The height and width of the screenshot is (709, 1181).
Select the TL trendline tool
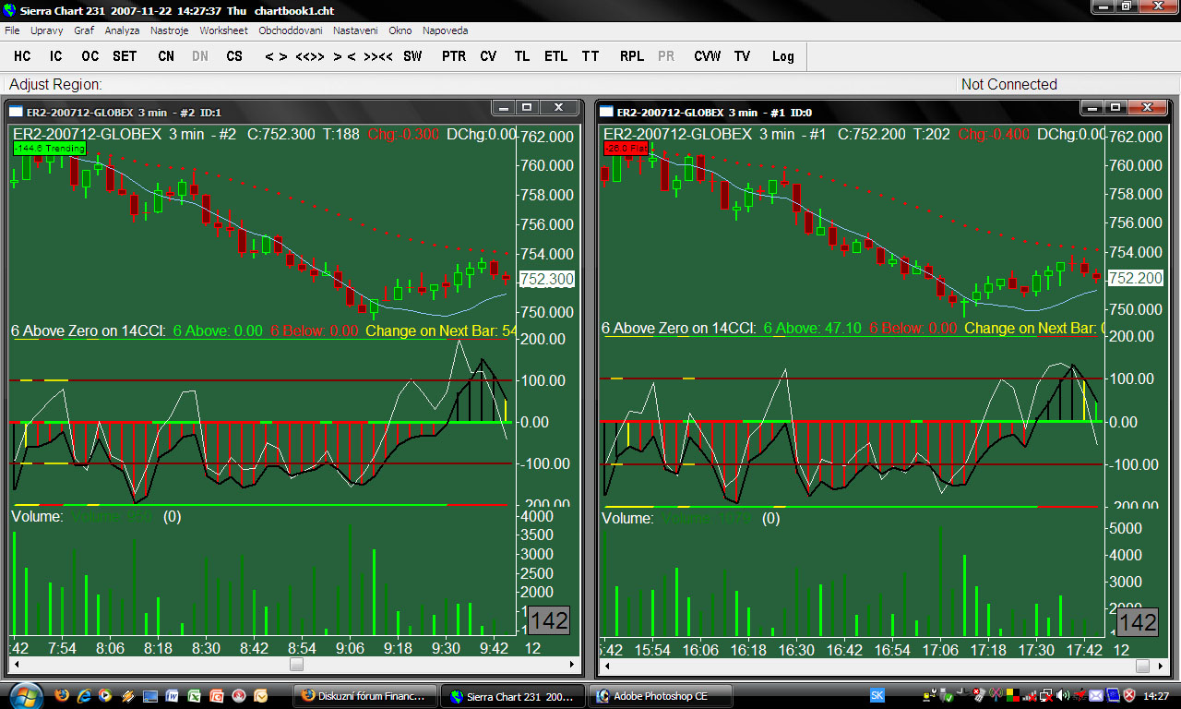[x=522, y=56]
